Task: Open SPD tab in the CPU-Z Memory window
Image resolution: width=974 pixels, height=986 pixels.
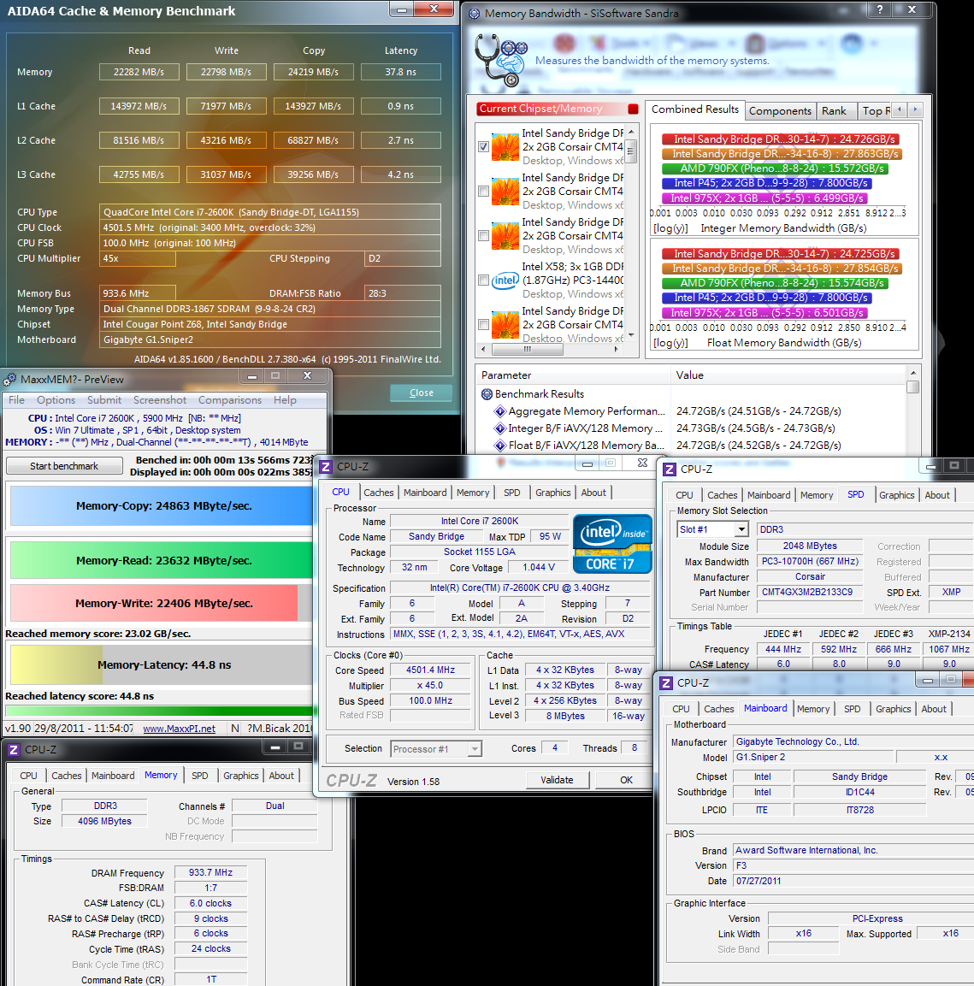Action: point(200,776)
